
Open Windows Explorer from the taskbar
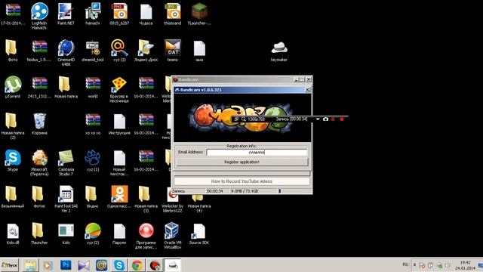tap(30, 265)
